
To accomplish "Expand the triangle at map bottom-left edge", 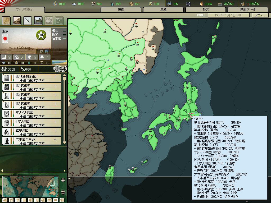I will pos(69,178).
